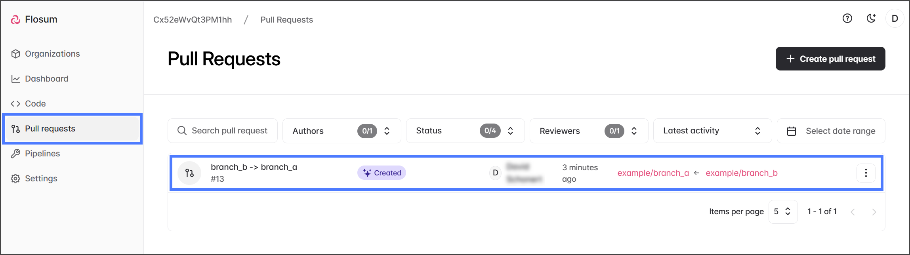Click the Create pull request button
Screen dimensions: 910x255
coord(830,59)
